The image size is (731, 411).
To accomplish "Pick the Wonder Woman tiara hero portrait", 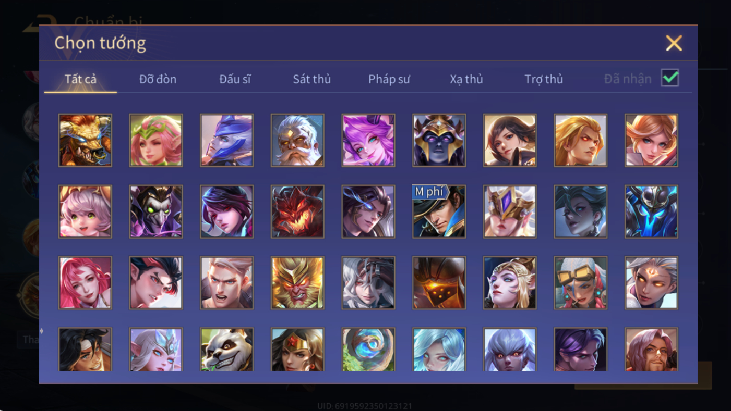I will (x=297, y=350).
